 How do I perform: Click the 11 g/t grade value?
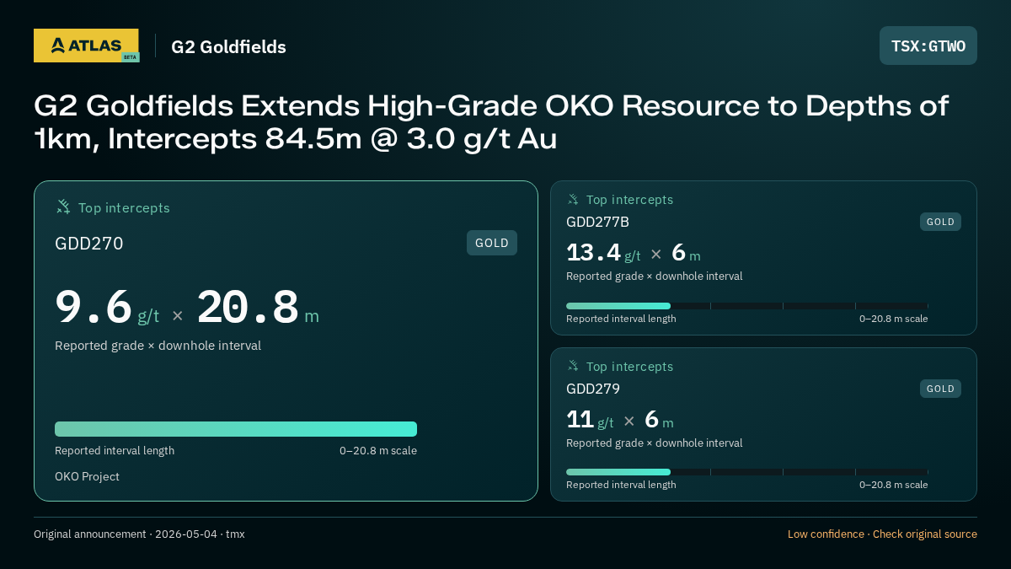click(590, 420)
